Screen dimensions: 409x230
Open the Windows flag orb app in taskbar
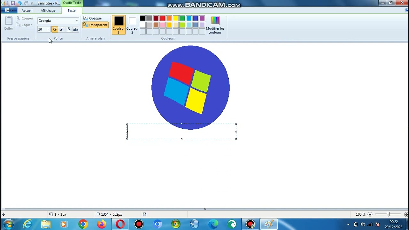[x=176, y=224]
